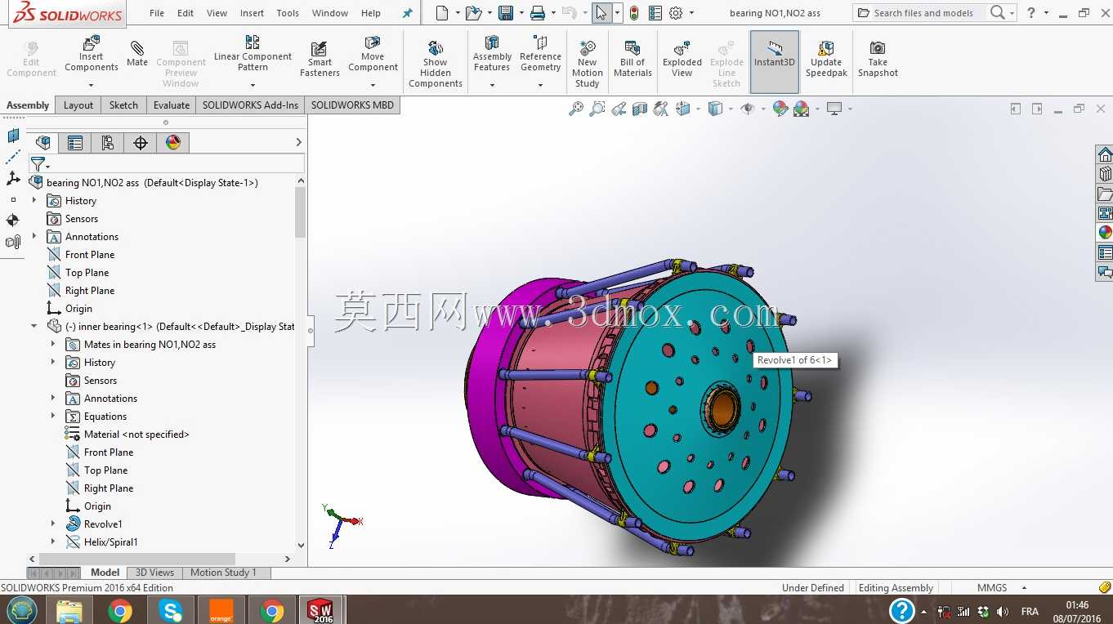Open Assembly Features tool
1113x624 pixels.
(492, 53)
